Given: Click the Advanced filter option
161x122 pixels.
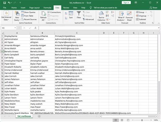Looking at the screenshot, I should point(88,19).
